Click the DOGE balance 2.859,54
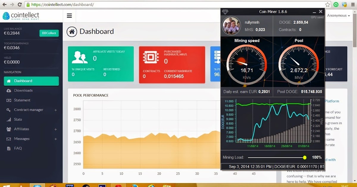Image resolution: width=357 pixels, height=187 pixels. 301,22
